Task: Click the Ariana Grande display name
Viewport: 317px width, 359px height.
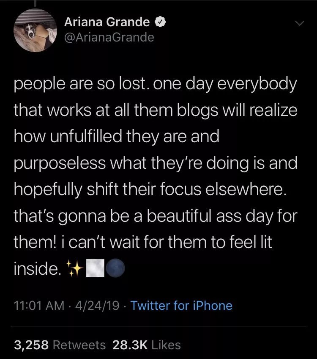Action: pyautogui.click(x=107, y=22)
